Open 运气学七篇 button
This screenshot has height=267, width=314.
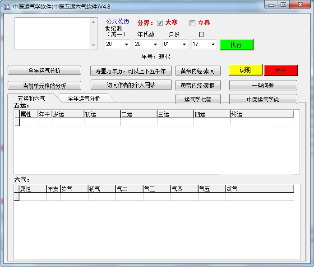coord(198,99)
